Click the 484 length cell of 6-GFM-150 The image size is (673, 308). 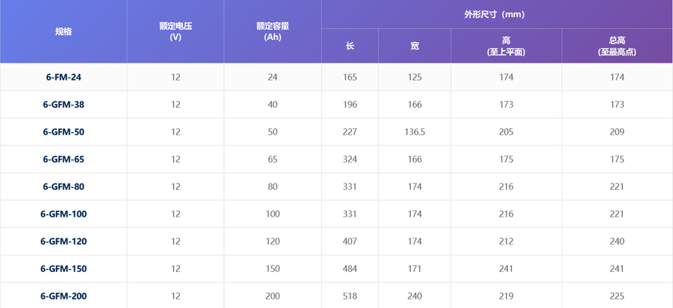pyautogui.click(x=350, y=269)
